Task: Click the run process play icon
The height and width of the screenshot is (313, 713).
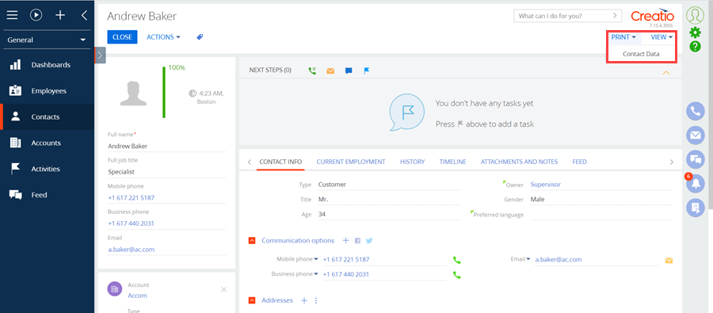Action: pos(36,15)
